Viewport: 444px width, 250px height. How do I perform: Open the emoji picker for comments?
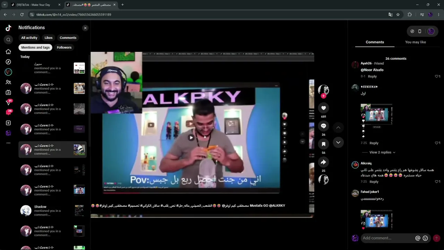point(425,238)
